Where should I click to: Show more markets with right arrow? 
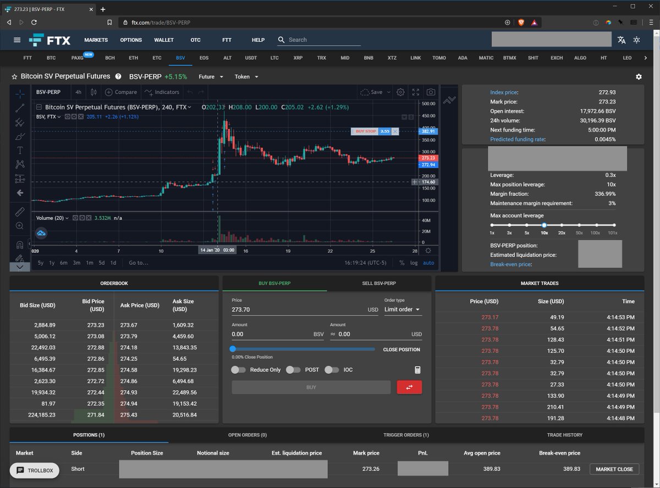click(x=646, y=58)
